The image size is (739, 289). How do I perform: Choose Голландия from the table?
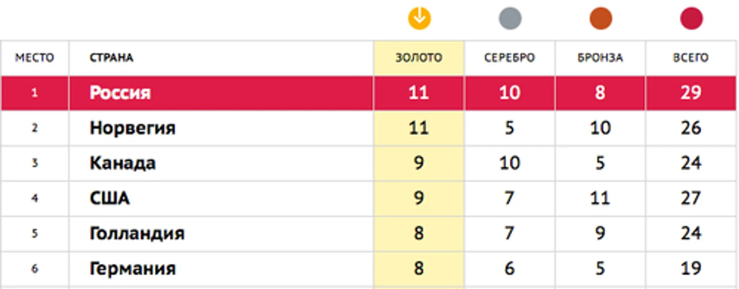pos(137,233)
